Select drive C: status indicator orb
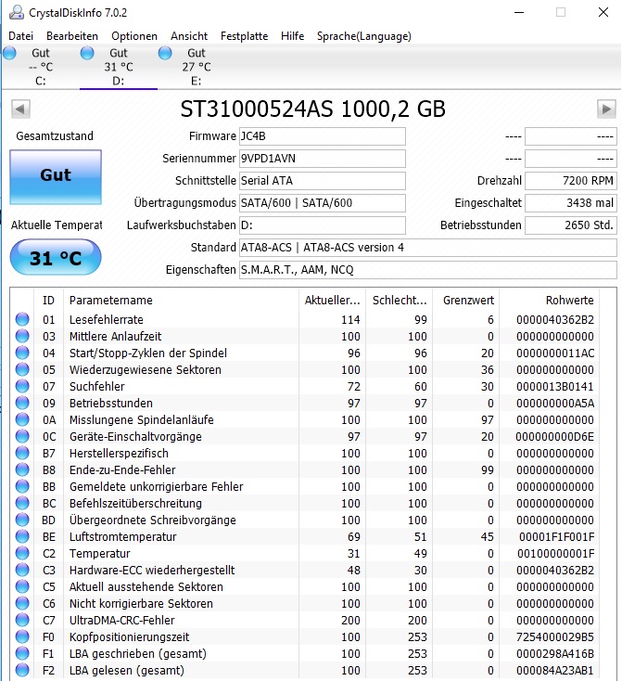 pyautogui.click(x=9, y=54)
